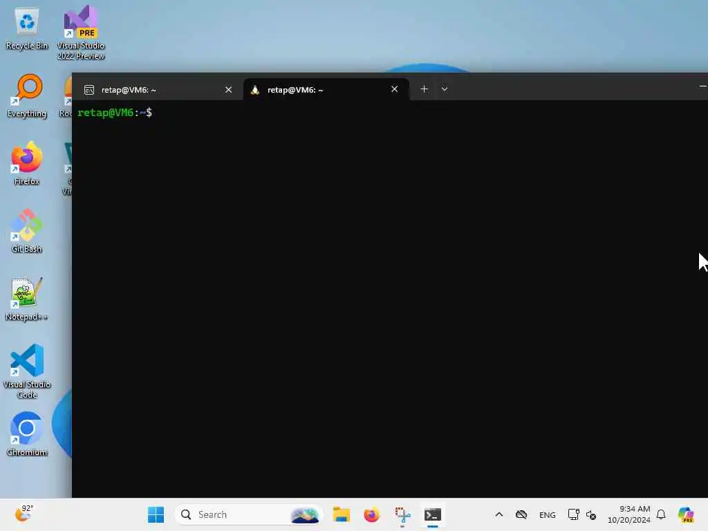Launch the Visual Studio Code desktop shortcut
The height and width of the screenshot is (531, 708).
click(27, 371)
